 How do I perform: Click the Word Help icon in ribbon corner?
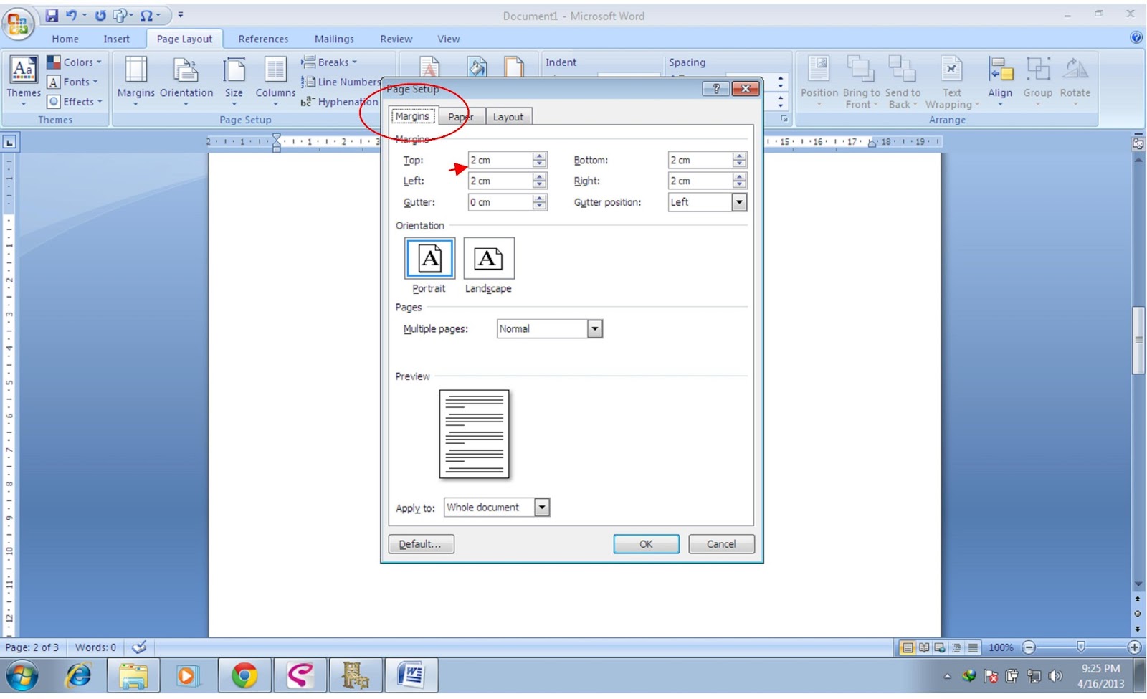click(1136, 38)
